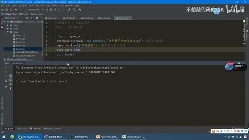Pin the Run tab with pin icon
249x140 pixels.
6,87
